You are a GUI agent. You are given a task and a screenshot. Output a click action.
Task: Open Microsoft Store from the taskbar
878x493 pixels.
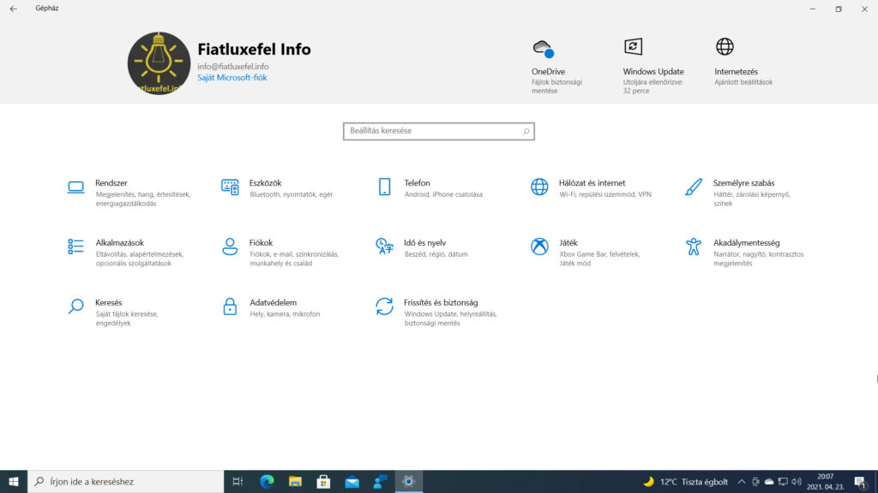(323, 481)
